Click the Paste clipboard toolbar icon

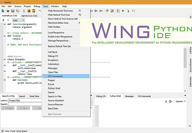point(34,11)
